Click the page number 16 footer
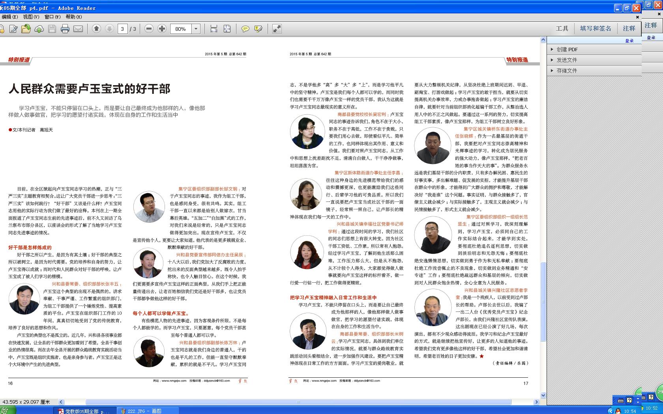The width and height of the screenshot is (663, 414). [x=10, y=383]
